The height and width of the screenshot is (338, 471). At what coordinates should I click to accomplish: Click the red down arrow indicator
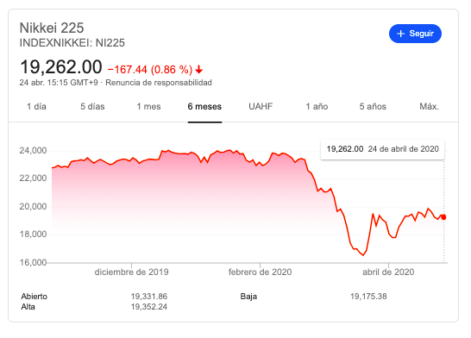[199, 70]
